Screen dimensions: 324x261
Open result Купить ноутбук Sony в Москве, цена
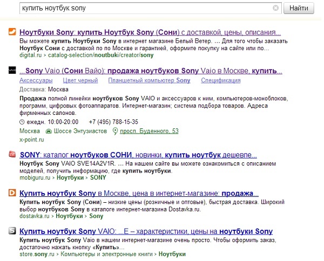click(139, 194)
